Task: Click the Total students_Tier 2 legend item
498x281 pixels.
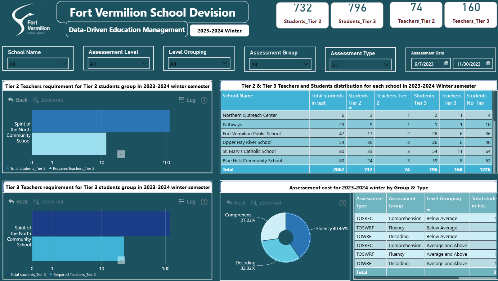Action: [x=26, y=168]
